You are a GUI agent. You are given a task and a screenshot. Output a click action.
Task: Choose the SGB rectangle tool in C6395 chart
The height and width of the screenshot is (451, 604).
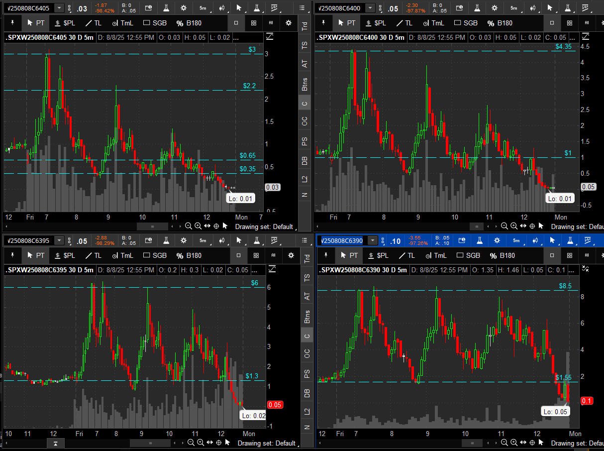pyautogui.click(x=155, y=255)
